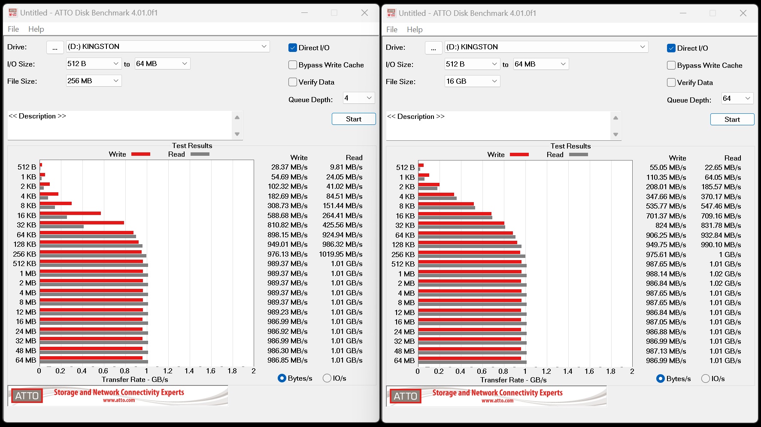
Task: Start the benchmark in the right window
Action: point(732,119)
